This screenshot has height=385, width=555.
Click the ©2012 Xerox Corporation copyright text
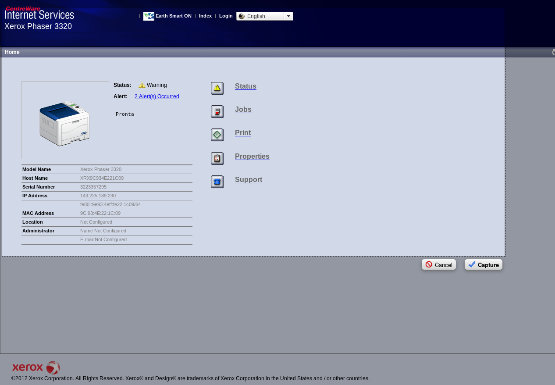190,378
